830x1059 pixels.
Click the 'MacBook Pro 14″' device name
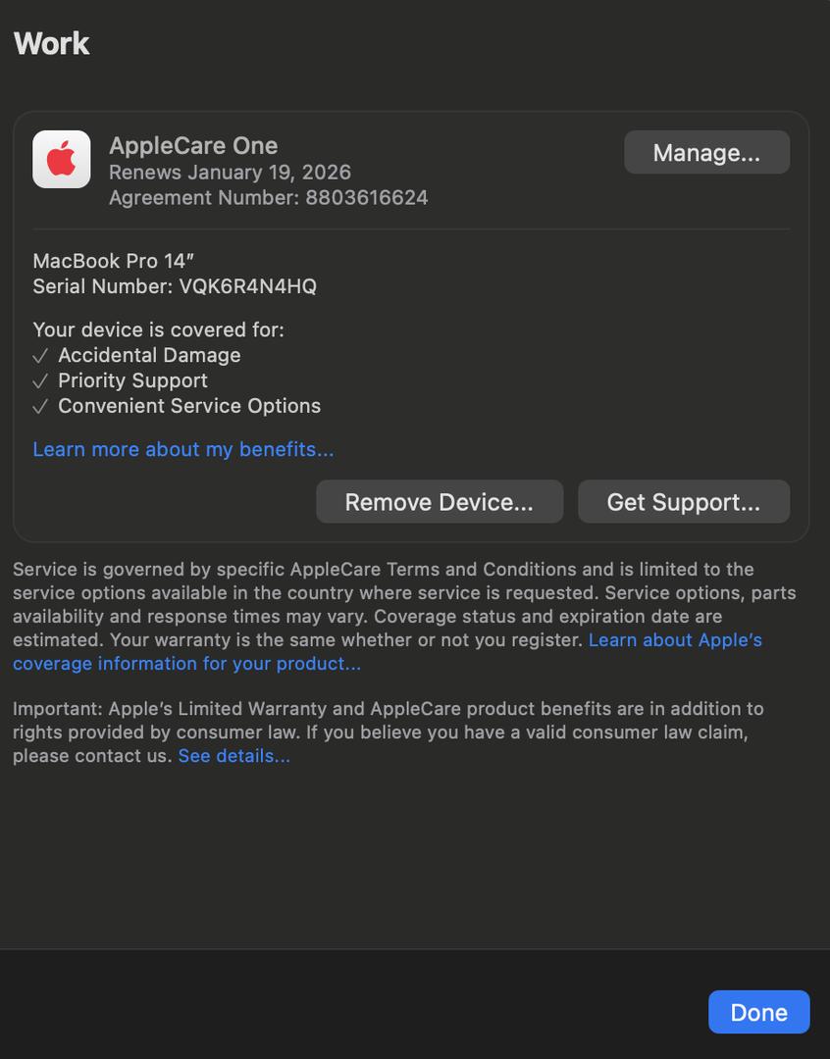pyautogui.click(x=114, y=261)
